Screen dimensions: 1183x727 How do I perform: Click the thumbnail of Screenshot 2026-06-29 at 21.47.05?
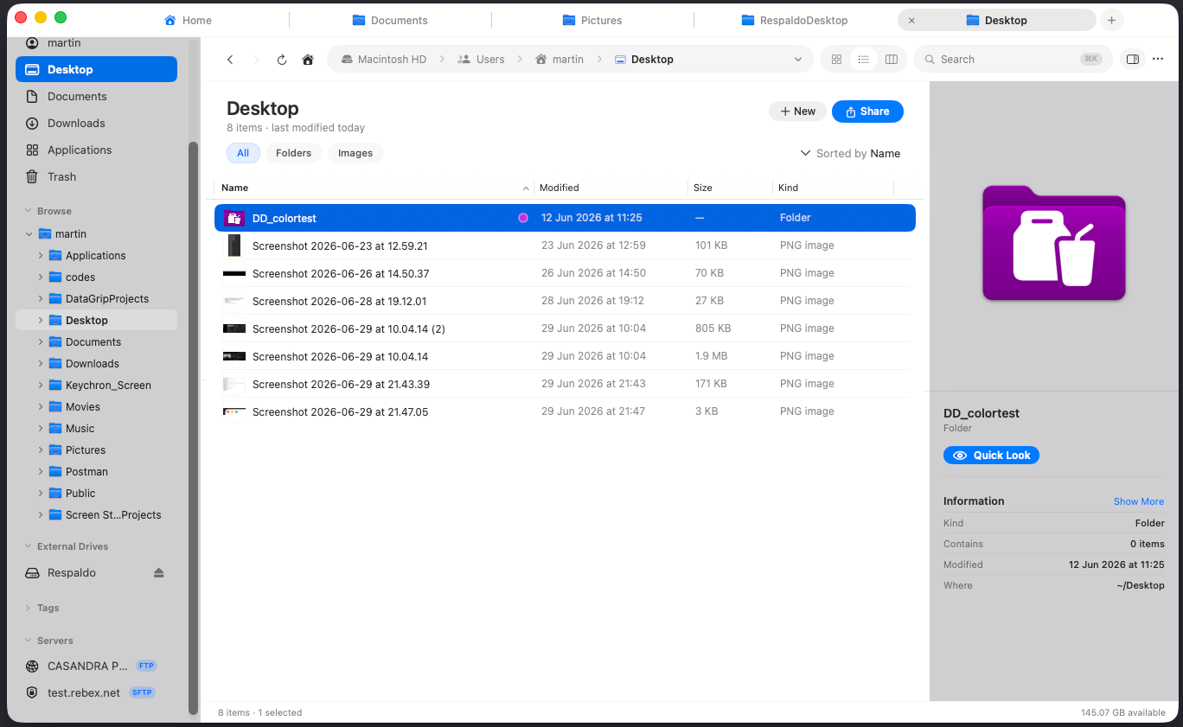click(x=234, y=411)
